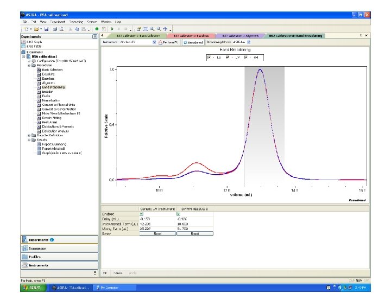Click the Perform Fit triangle icon
The height and width of the screenshot is (293, 391).
160,42
